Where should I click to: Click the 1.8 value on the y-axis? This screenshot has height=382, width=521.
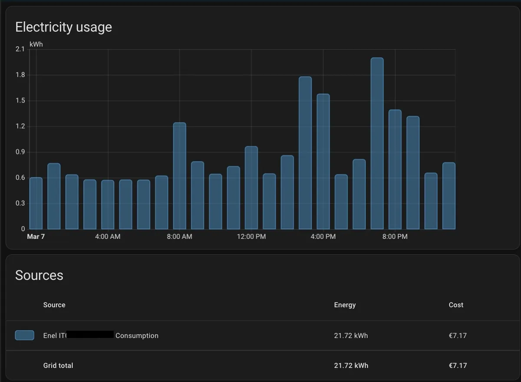tap(20, 75)
